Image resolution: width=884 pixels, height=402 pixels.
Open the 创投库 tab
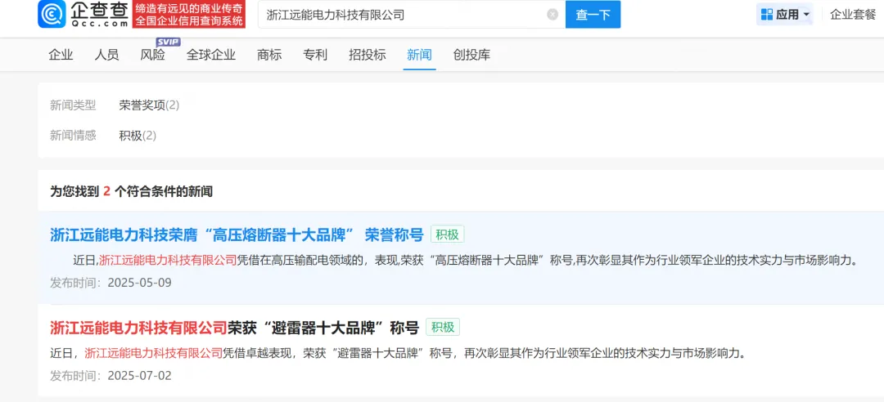click(471, 55)
